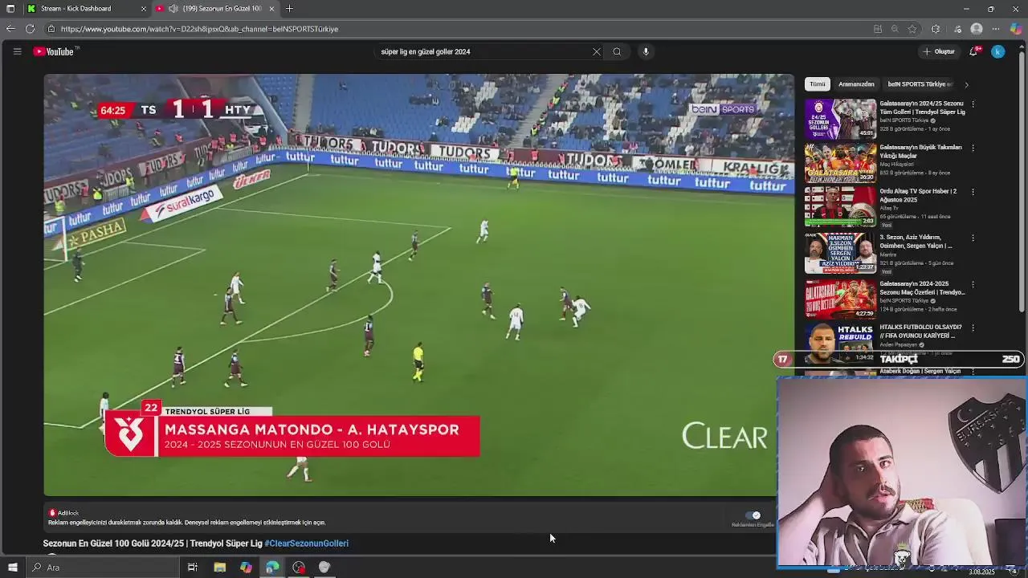This screenshot has width=1028, height=578.
Task: Open browser extensions puzzle icon
Action: click(x=936, y=29)
